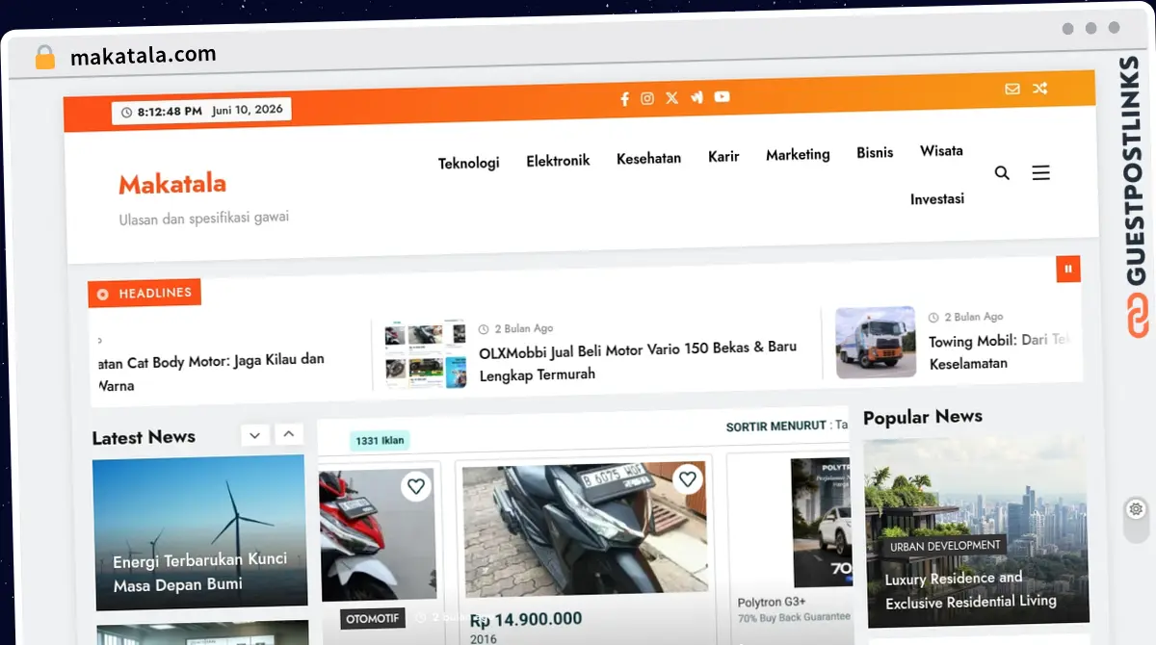The height and width of the screenshot is (645, 1156).
Task: Click the 1331 Iklan badge
Action: click(x=380, y=441)
